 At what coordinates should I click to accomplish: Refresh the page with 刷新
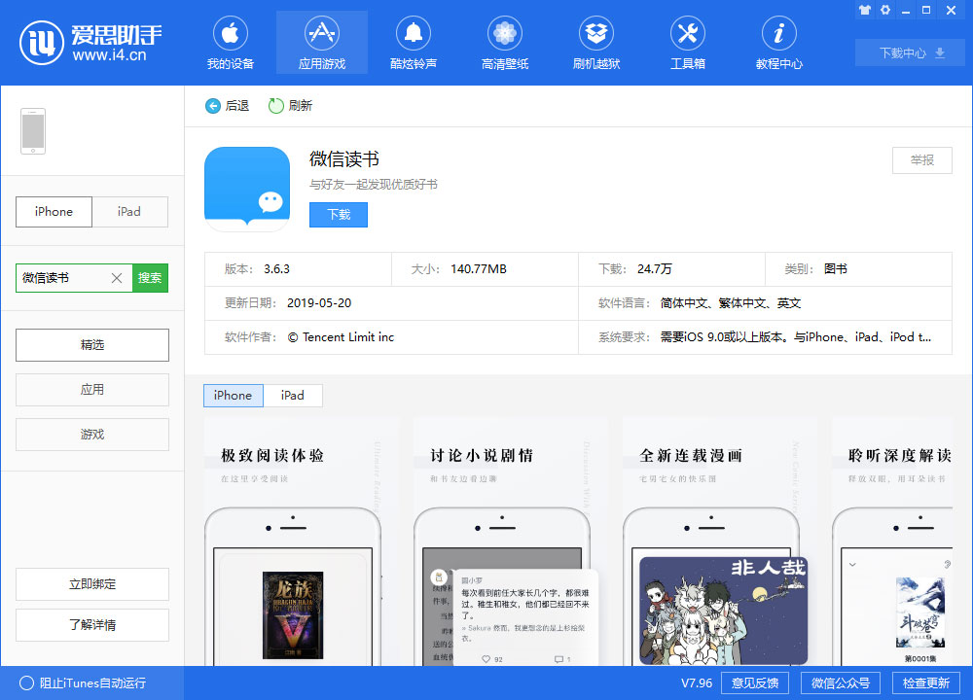pos(289,105)
